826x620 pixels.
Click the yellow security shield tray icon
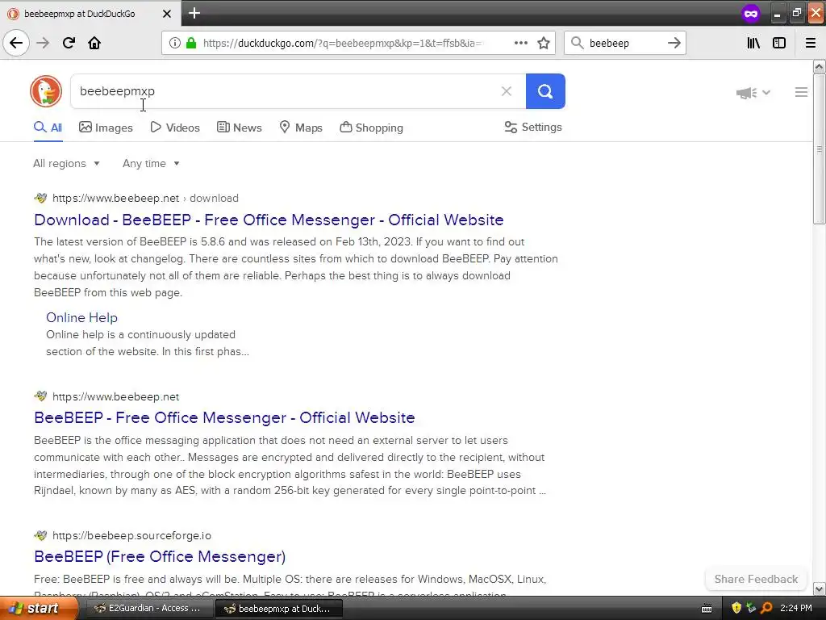(x=736, y=608)
